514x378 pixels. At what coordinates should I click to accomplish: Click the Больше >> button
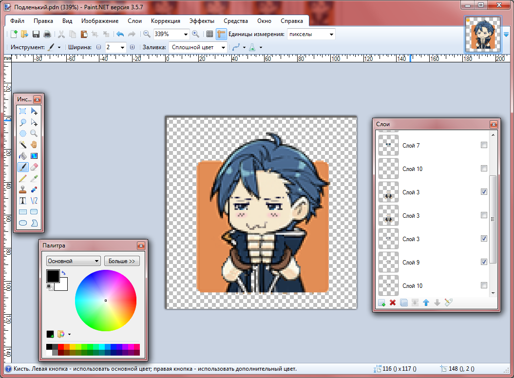click(x=122, y=261)
